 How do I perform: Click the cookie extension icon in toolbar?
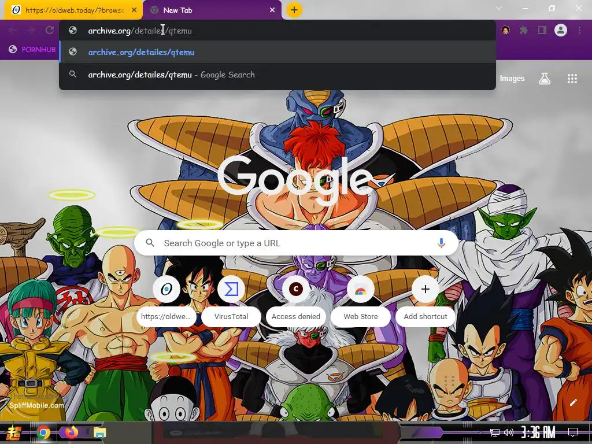point(505,30)
